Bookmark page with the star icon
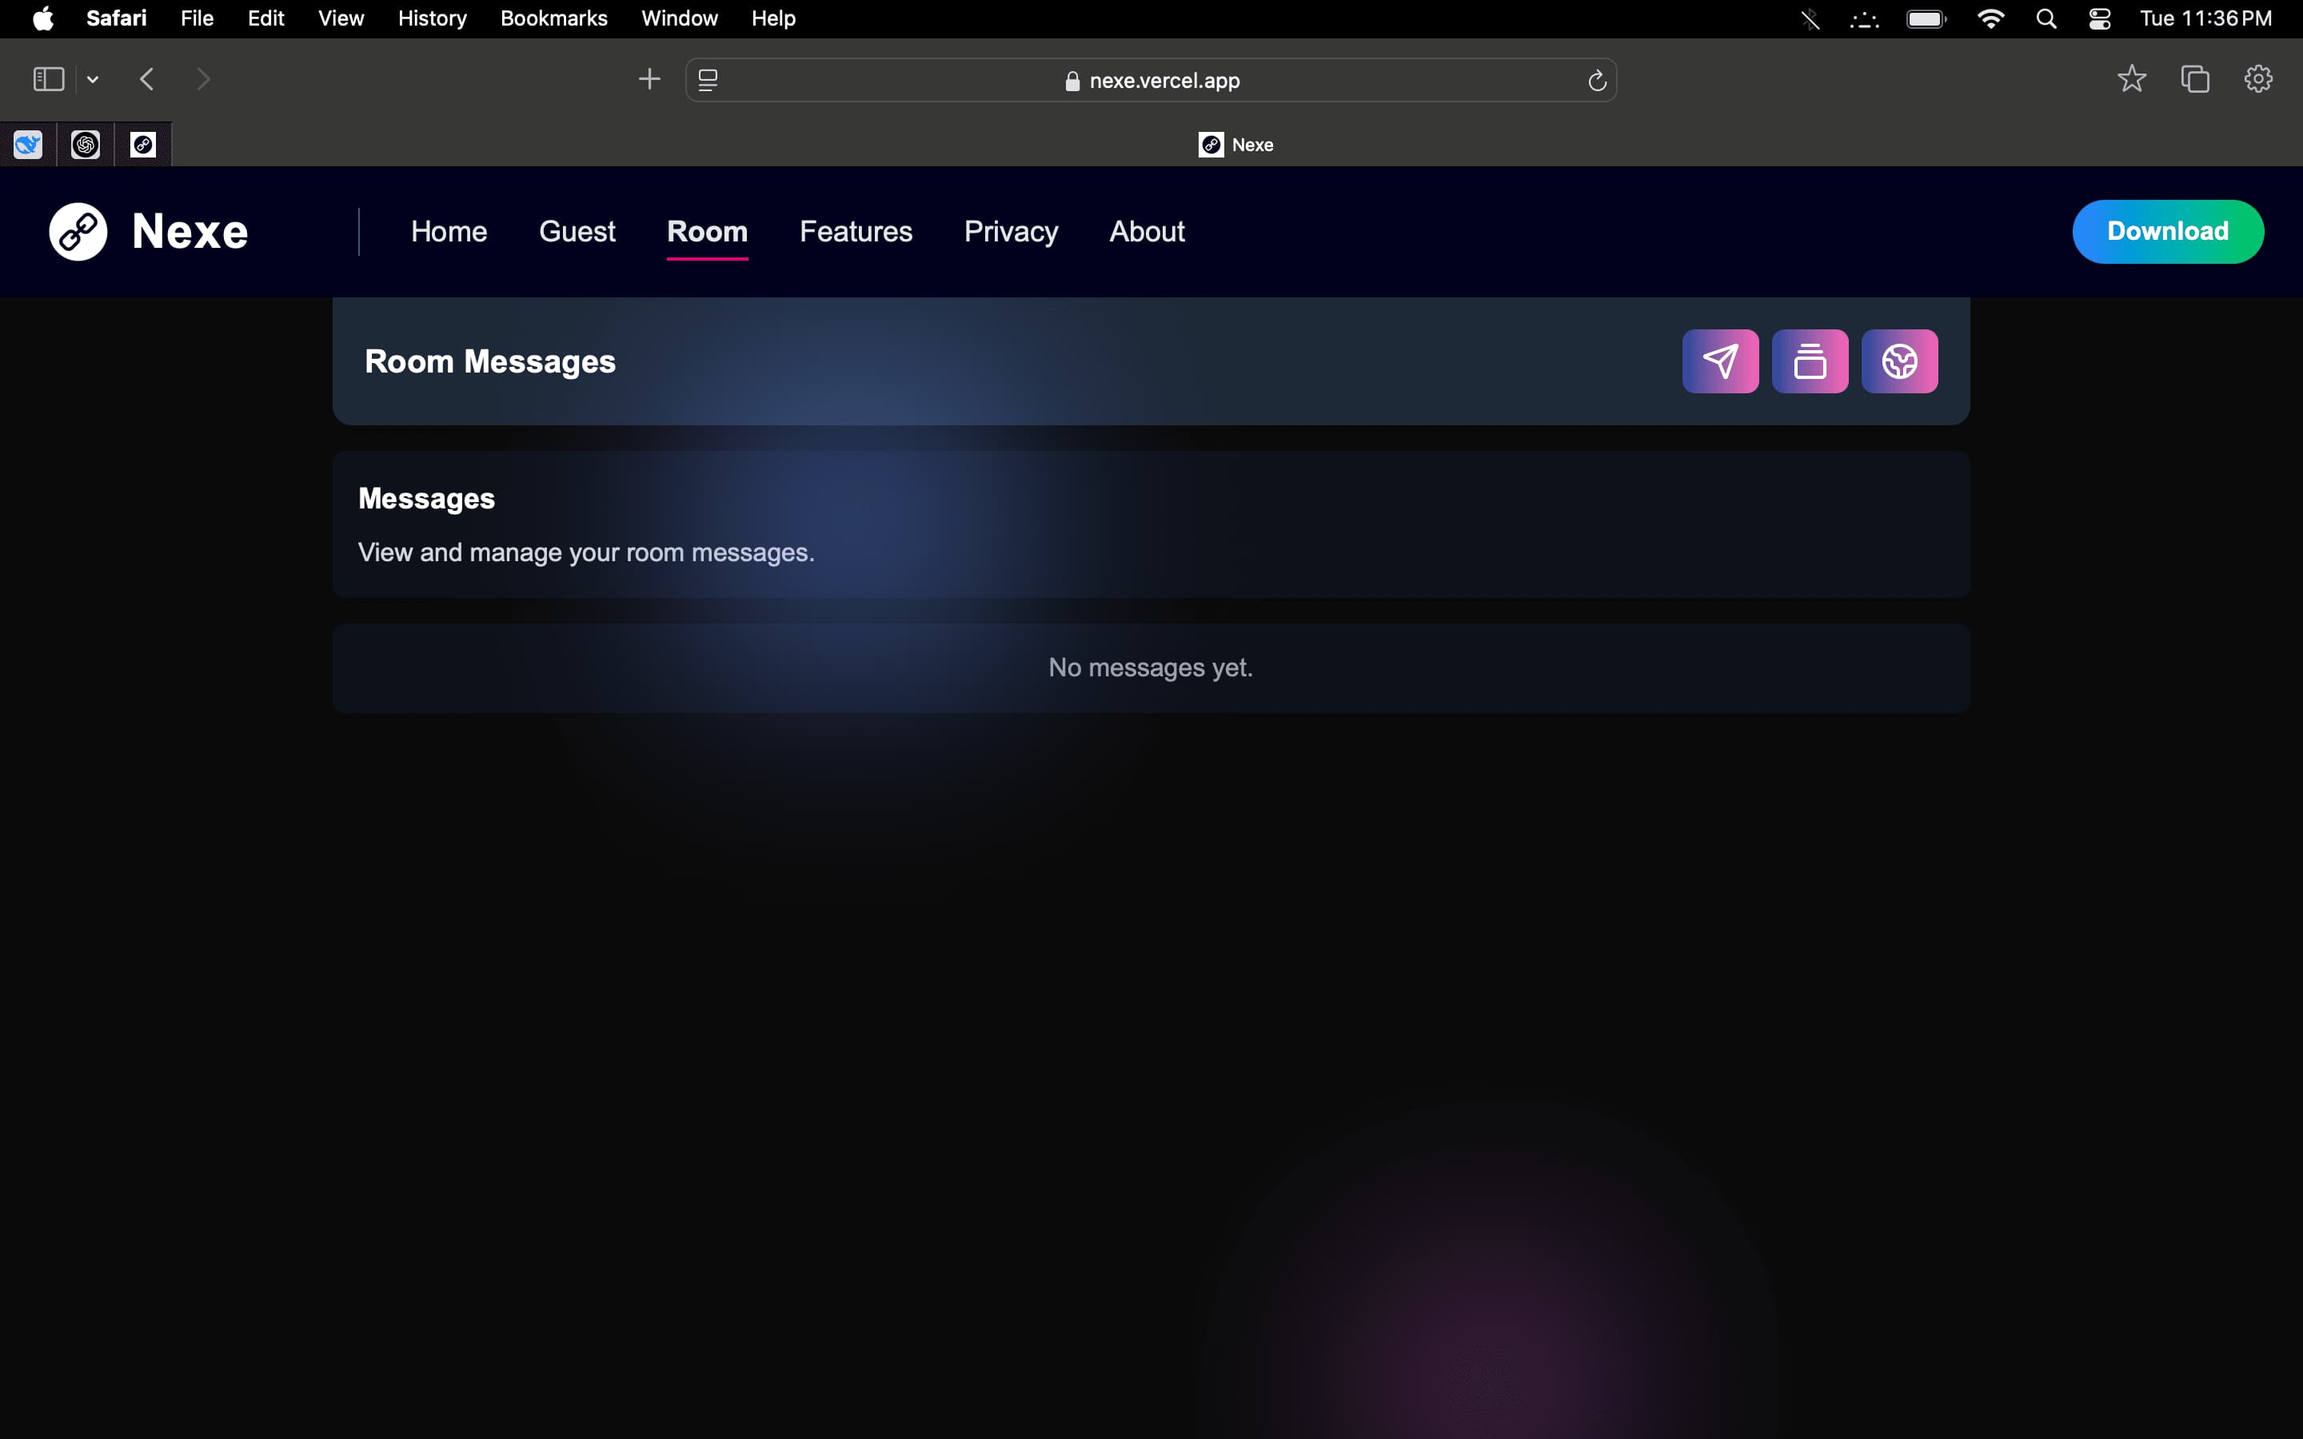 [x=2132, y=79]
